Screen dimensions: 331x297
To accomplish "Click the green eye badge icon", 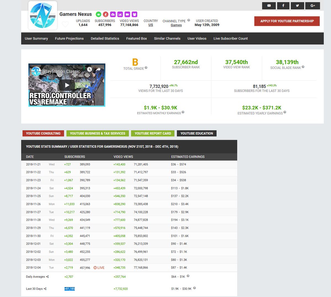I will coord(98,14).
